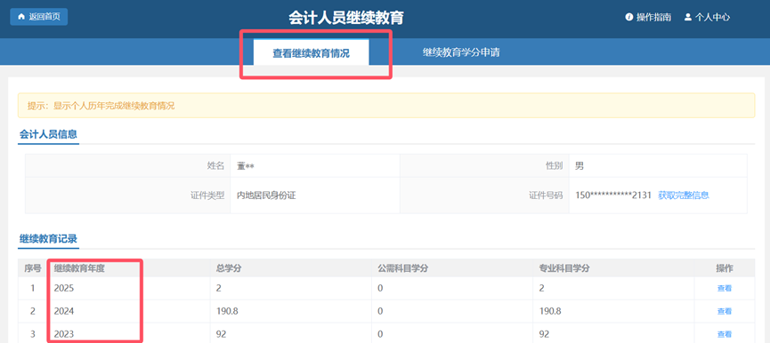The width and height of the screenshot is (770, 343).
Task: Click the 继续教育年度 column header
Action: pos(79,268)
